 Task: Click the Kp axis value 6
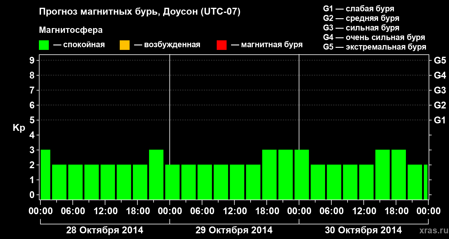point(32,105)
